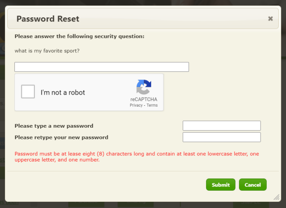Select the favorite sport question text
Image resolution: width=286 pixels, height=208 pixels.
point(47,51)
